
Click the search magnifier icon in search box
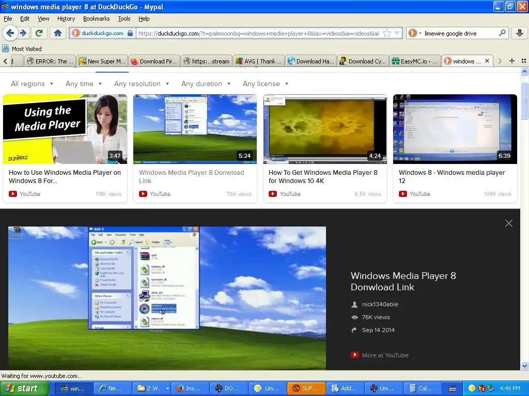click(x=502, y=33)
